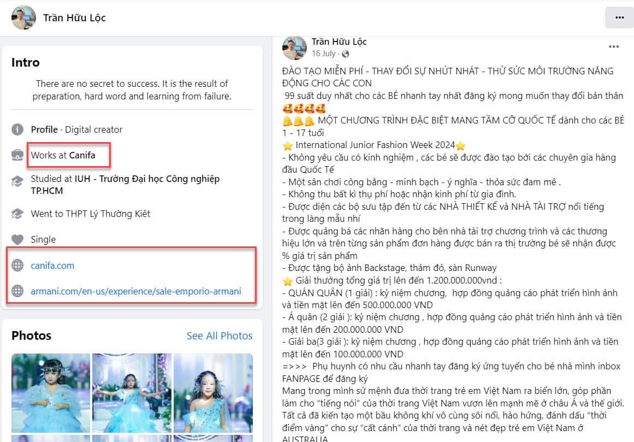This screenshot has height=442, width=634.
Task: Click See All Photos
Action: tap(220, 335)
